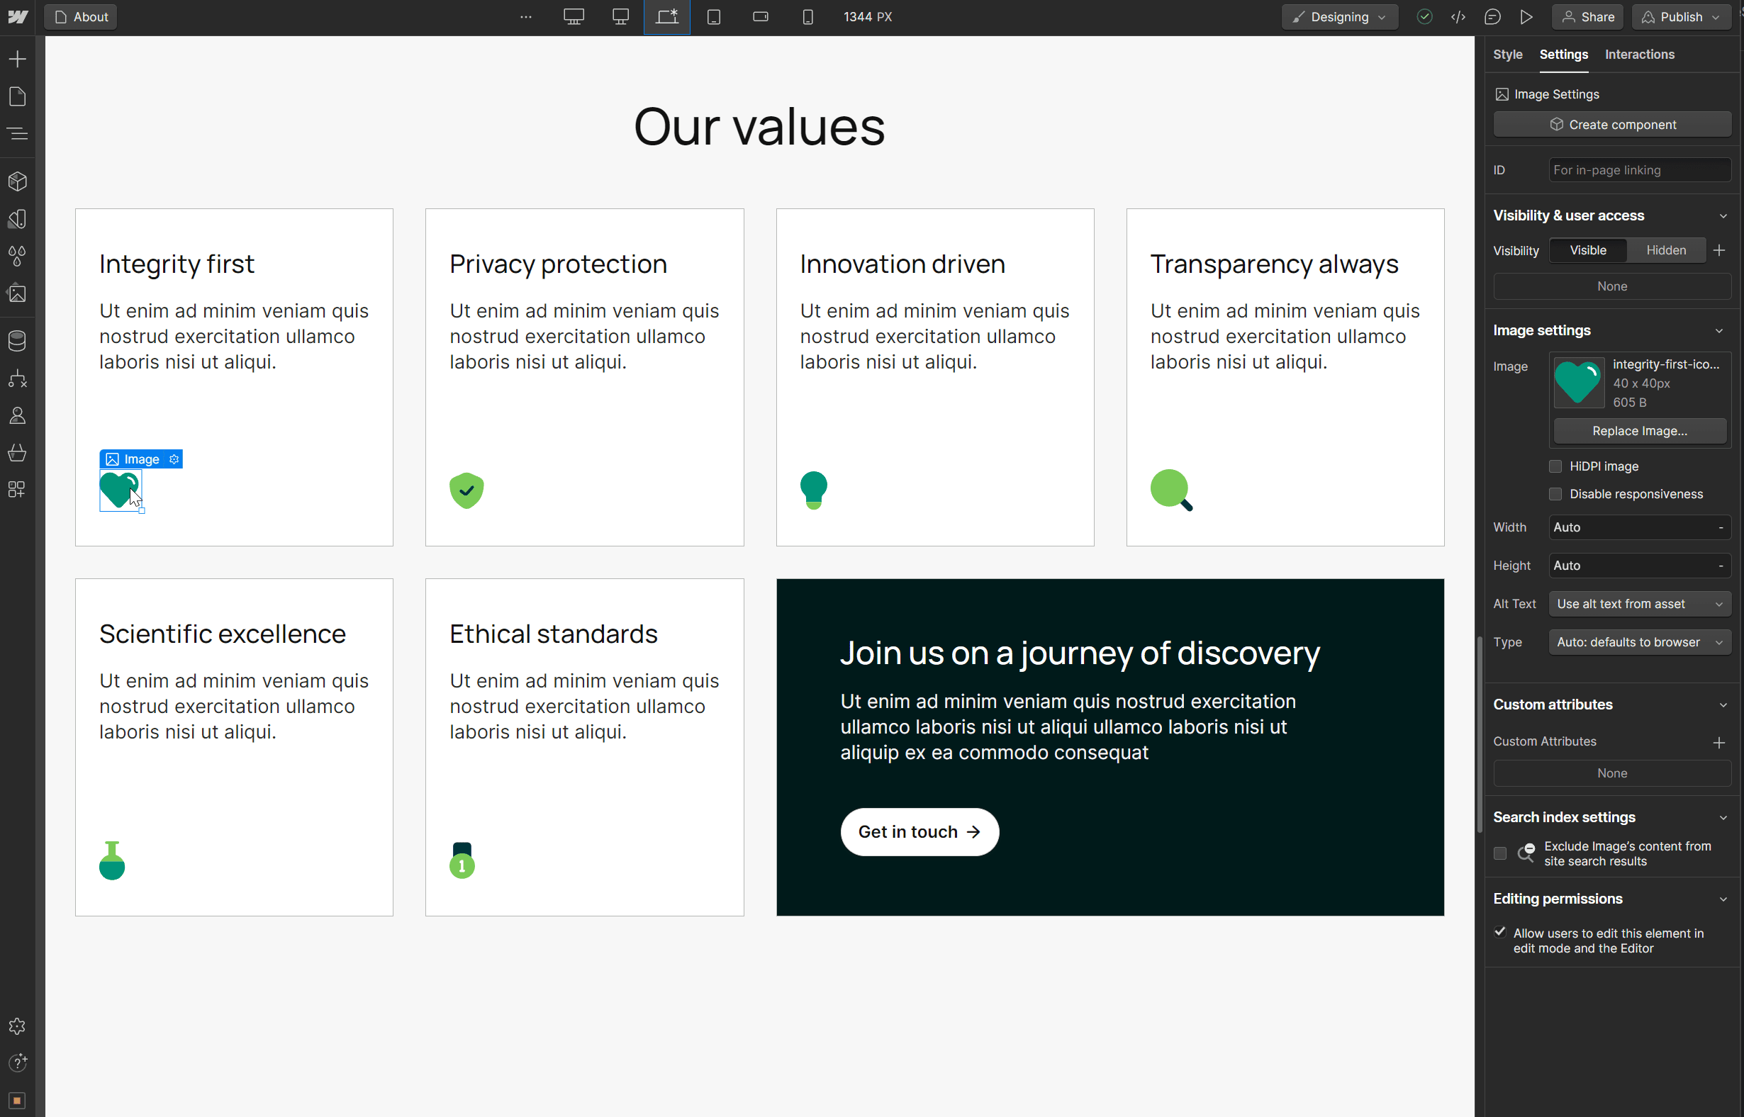Open the Users account panel
1744x1117 pixels.
pyautogui.click(x=18, y=415)
